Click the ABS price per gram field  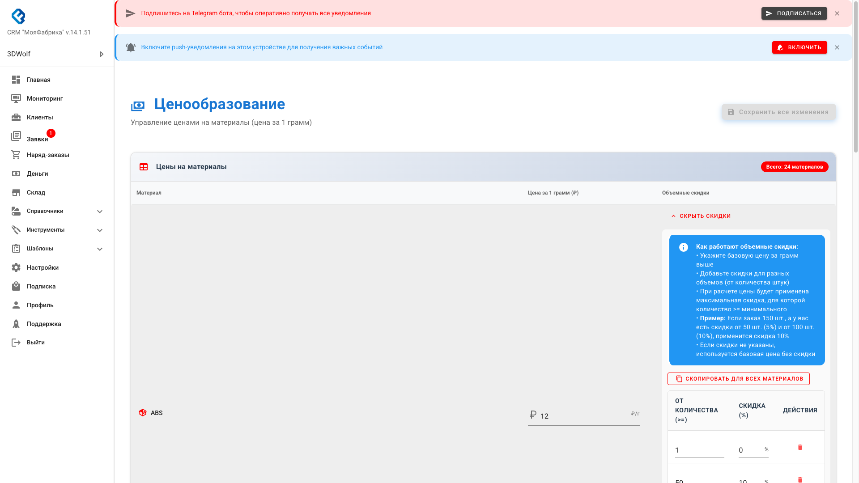click(582, 416)
